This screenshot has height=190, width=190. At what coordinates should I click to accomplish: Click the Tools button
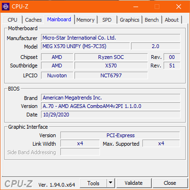93,183
